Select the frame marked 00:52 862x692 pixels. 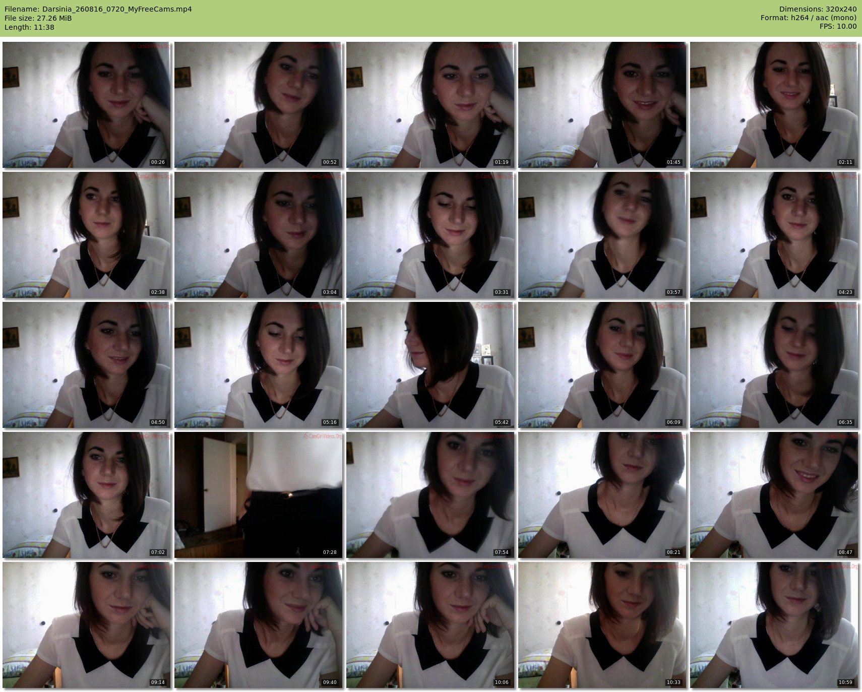point(258,105)
